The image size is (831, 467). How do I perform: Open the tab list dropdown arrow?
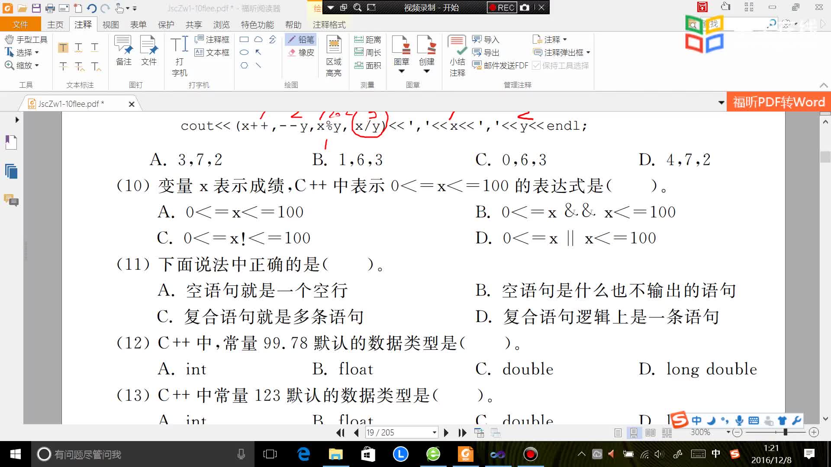721,102
